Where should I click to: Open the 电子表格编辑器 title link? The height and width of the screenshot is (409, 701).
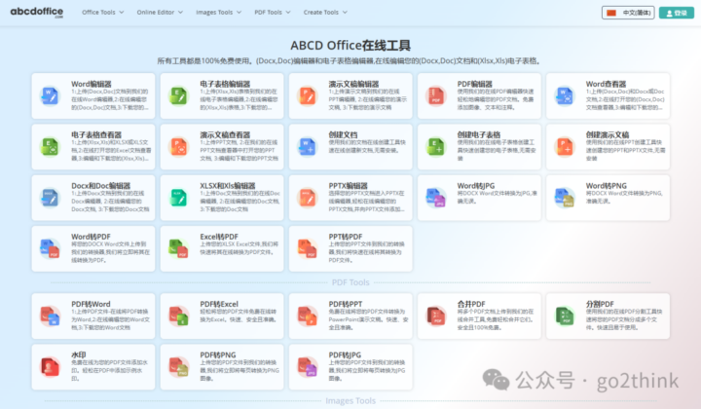[x=225, y=84]
